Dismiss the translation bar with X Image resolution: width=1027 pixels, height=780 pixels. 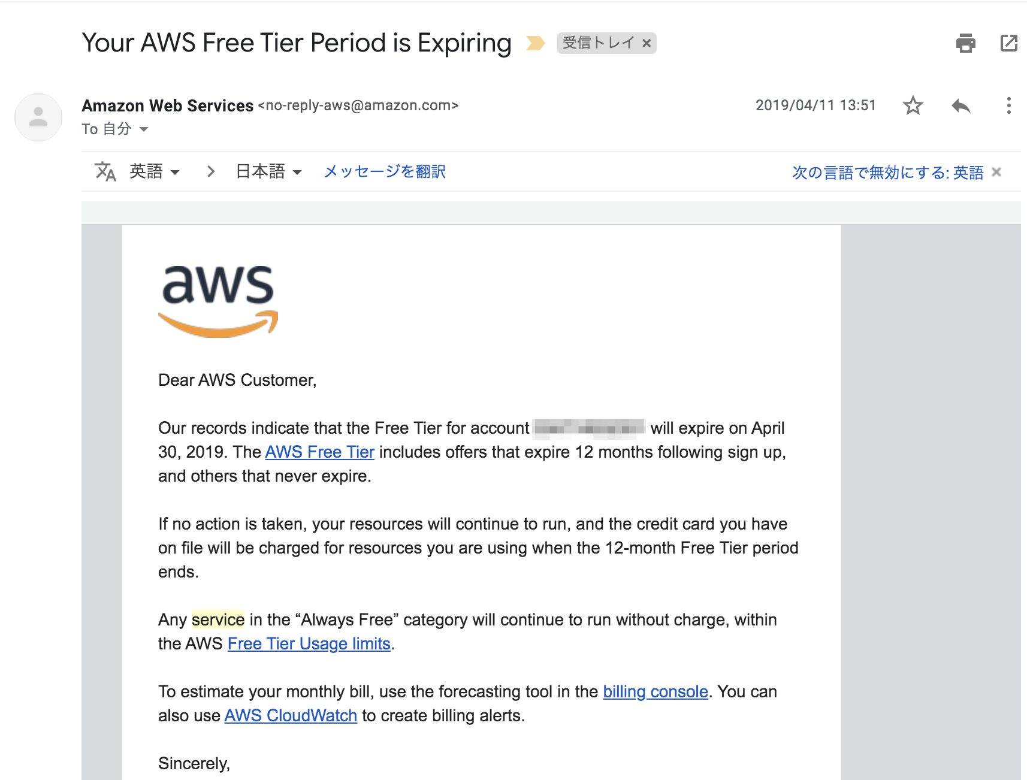[996, 173]
